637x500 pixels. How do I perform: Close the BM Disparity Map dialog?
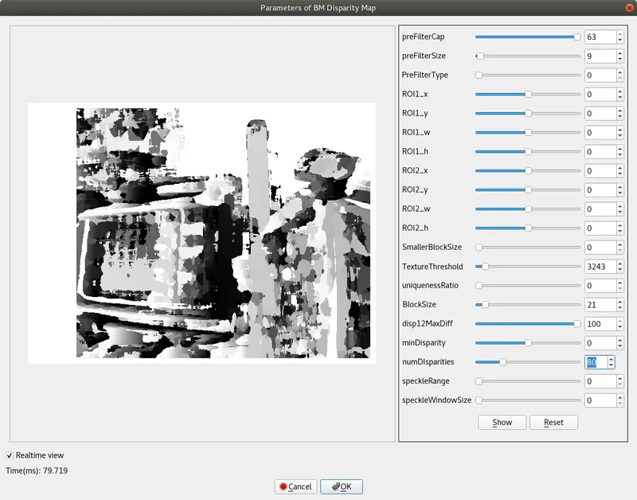(629, 8)
